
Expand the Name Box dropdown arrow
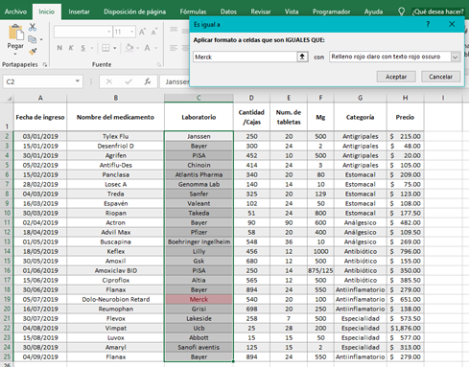tap(77, 81)
